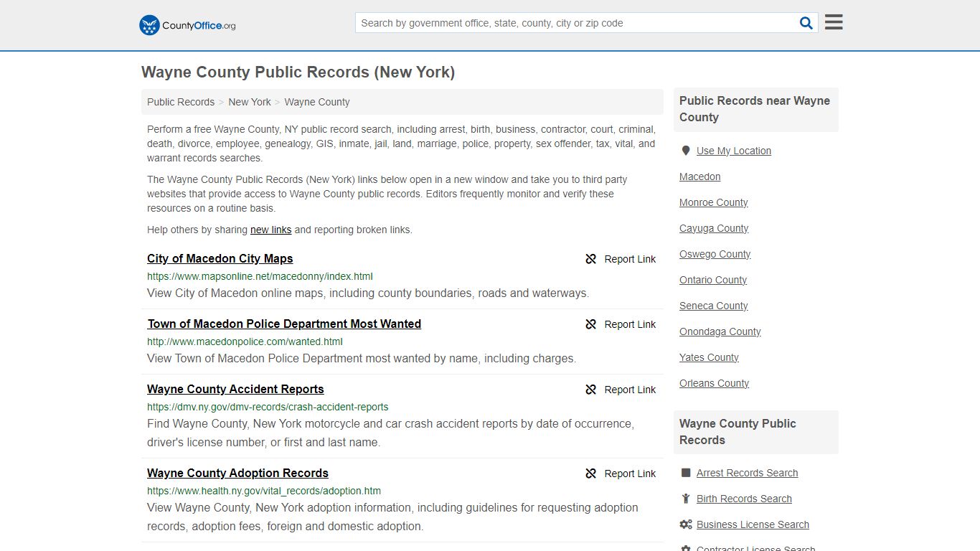Click the Arrest Records Search icon
Screen dimensions: 980x551
coord(686,473)
